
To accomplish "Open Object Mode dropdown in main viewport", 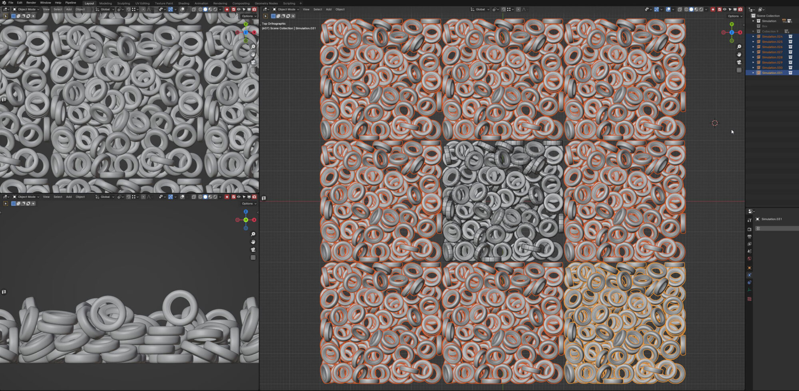I will [286, 9].
